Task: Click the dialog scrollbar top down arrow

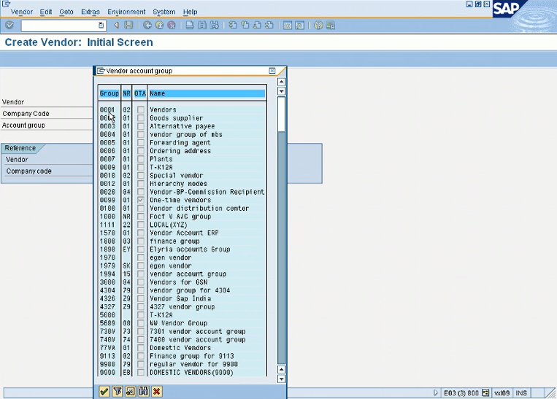Action: point(281,91)
